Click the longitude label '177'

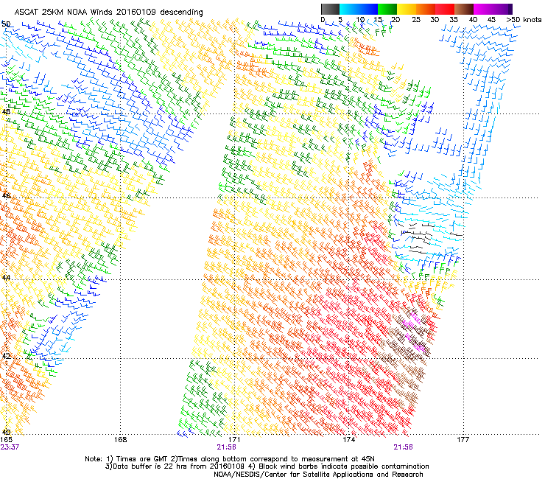pyautogui.click(x=463, y=440)
